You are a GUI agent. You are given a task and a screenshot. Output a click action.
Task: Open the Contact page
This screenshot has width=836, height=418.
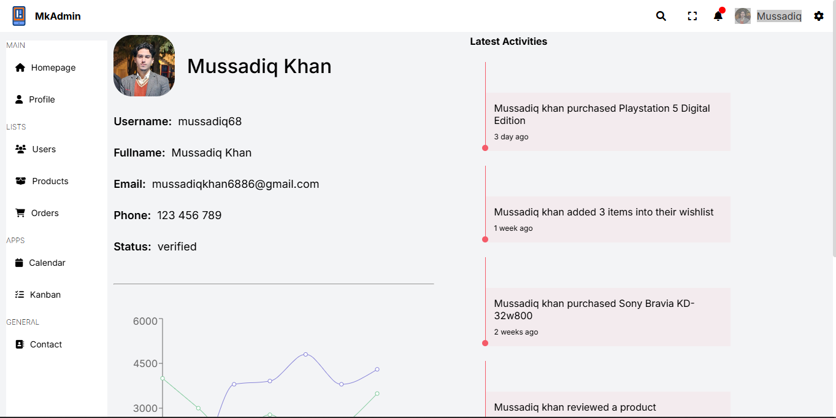46,344
